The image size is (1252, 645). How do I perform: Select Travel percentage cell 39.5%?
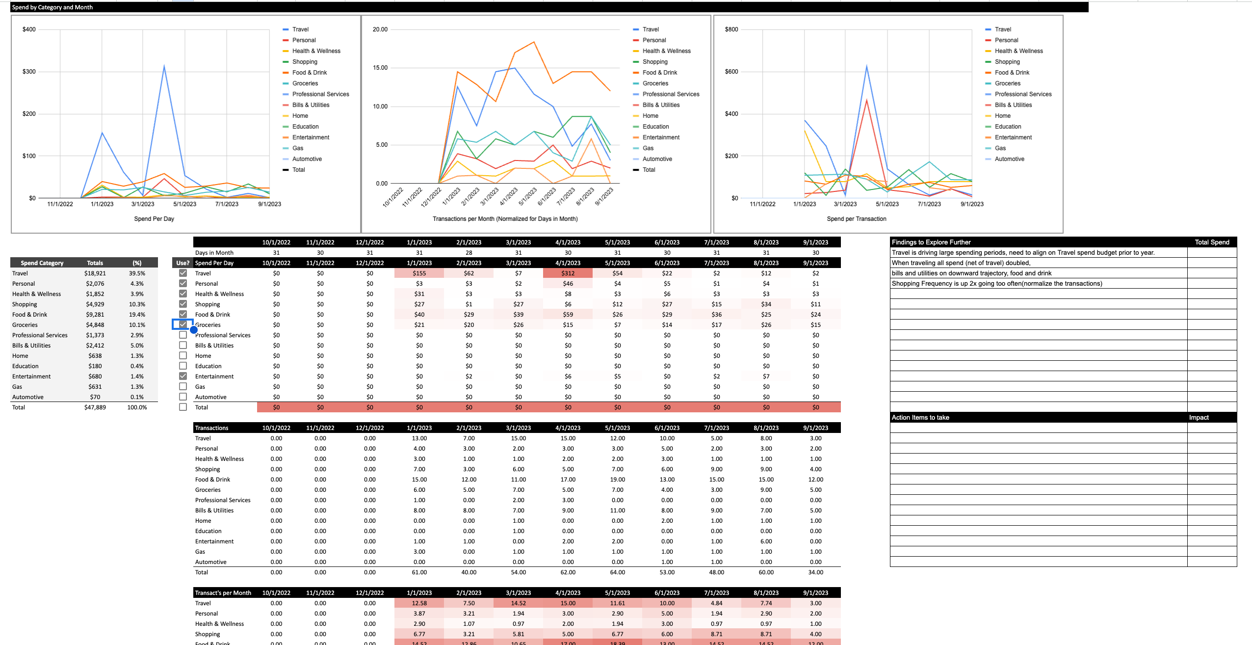tap(137, 273)
